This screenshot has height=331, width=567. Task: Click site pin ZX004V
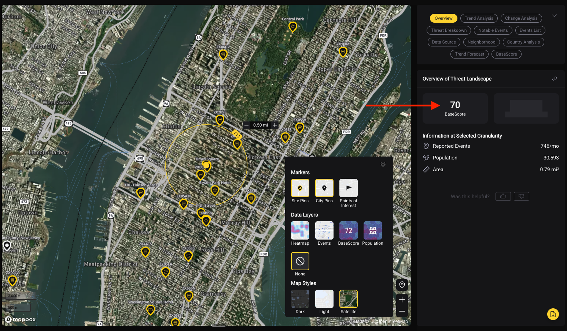12,281
